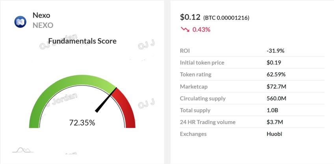The image size is (334, 164).
Task: Click the Circulating supply value 560.0M
Action: click(x=276, y=98)
